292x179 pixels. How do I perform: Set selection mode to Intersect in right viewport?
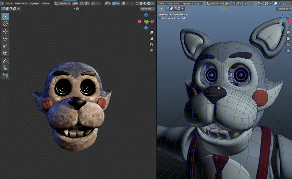pyautogui.click(x=183, y=8)
